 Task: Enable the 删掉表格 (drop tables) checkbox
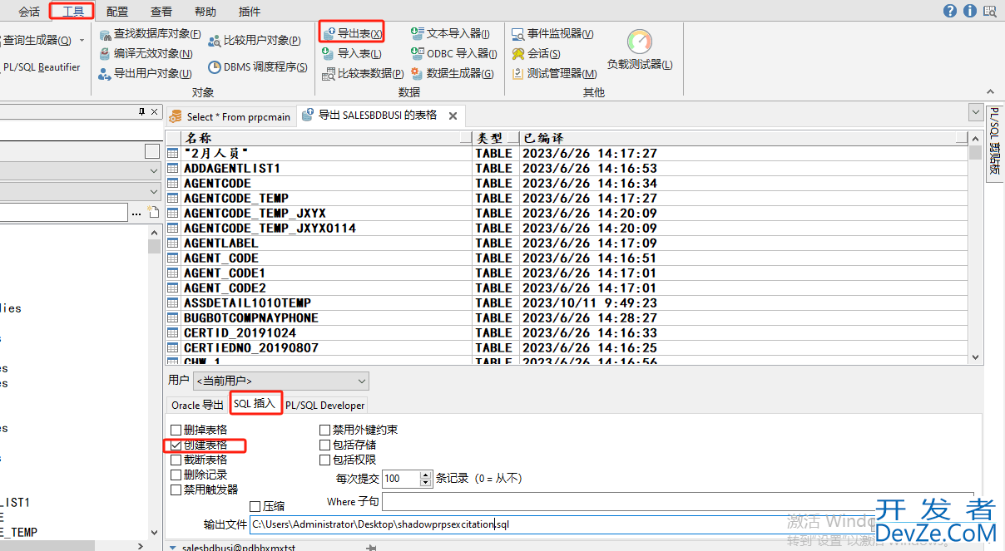pyautogui.click(x=176, y=430)
